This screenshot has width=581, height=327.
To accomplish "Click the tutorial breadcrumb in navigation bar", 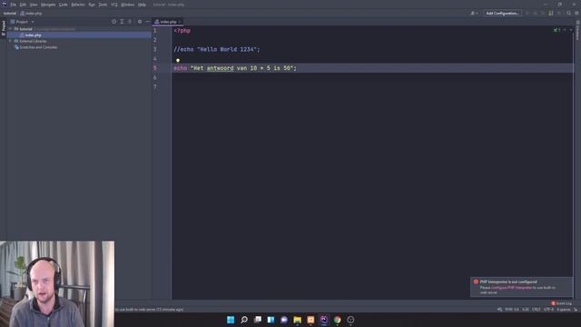I will pos(10,14).
